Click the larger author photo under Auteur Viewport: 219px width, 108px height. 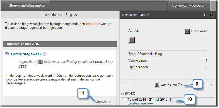pos(132,40)
